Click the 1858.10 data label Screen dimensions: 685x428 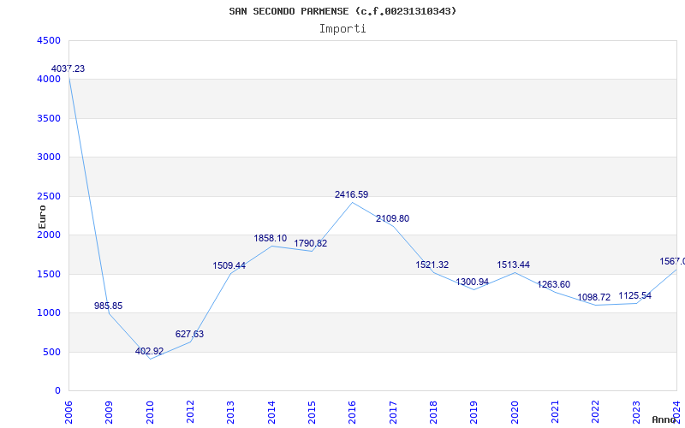[271, 239]
